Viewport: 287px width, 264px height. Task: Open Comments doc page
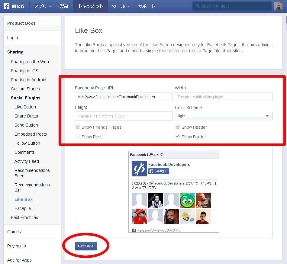click(x=24, y=152)
